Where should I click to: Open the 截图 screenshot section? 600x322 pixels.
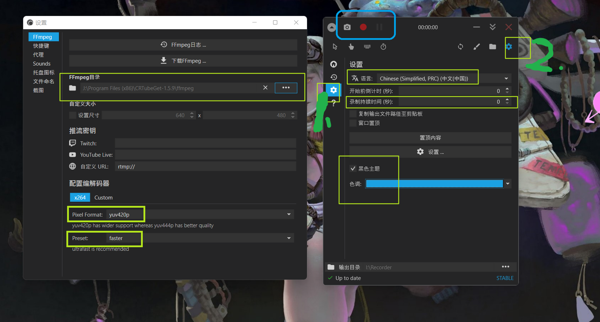(x=38, y=90)
